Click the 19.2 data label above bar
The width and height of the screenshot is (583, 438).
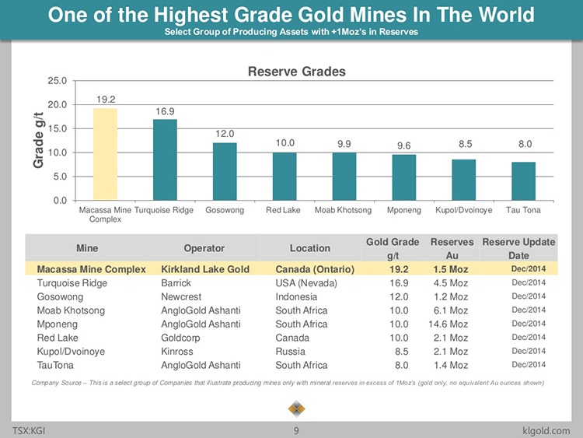(x=106, y=100)
